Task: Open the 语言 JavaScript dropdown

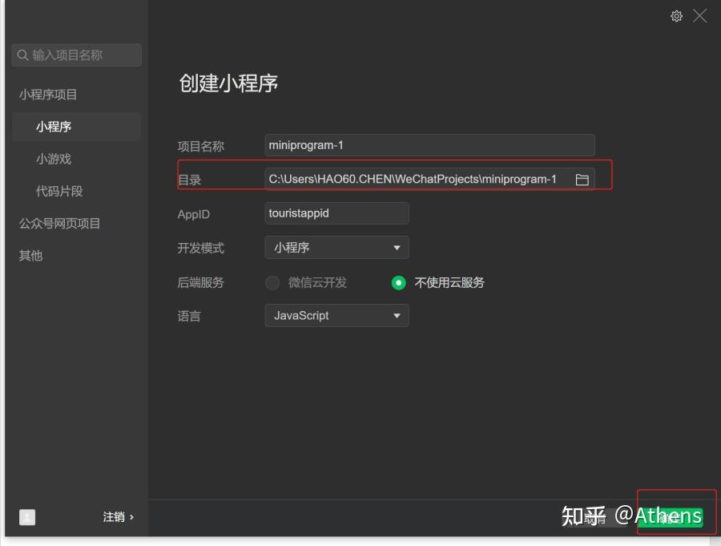Action: tap(336, 316)
